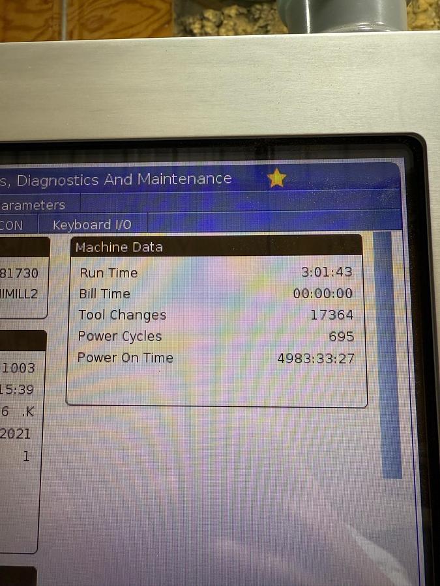
Task: Select the Run Time label
Action: pyautogui.click(x=108, y=273)
